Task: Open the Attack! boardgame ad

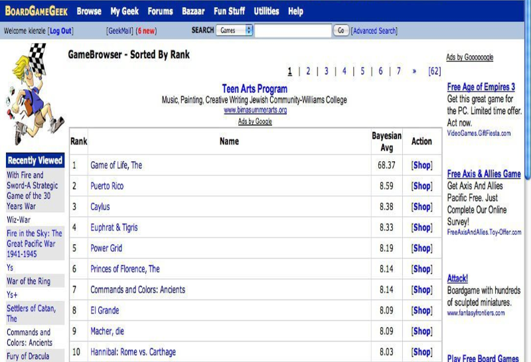Action: [x=457, y=278]
